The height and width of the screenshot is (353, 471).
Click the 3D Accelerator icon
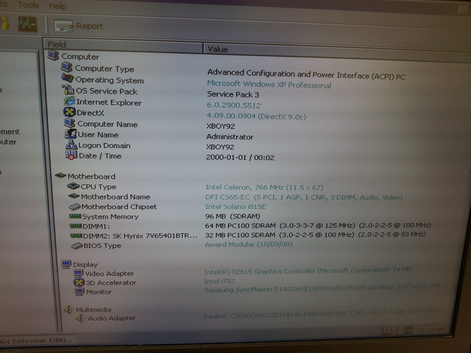point(79,283)
